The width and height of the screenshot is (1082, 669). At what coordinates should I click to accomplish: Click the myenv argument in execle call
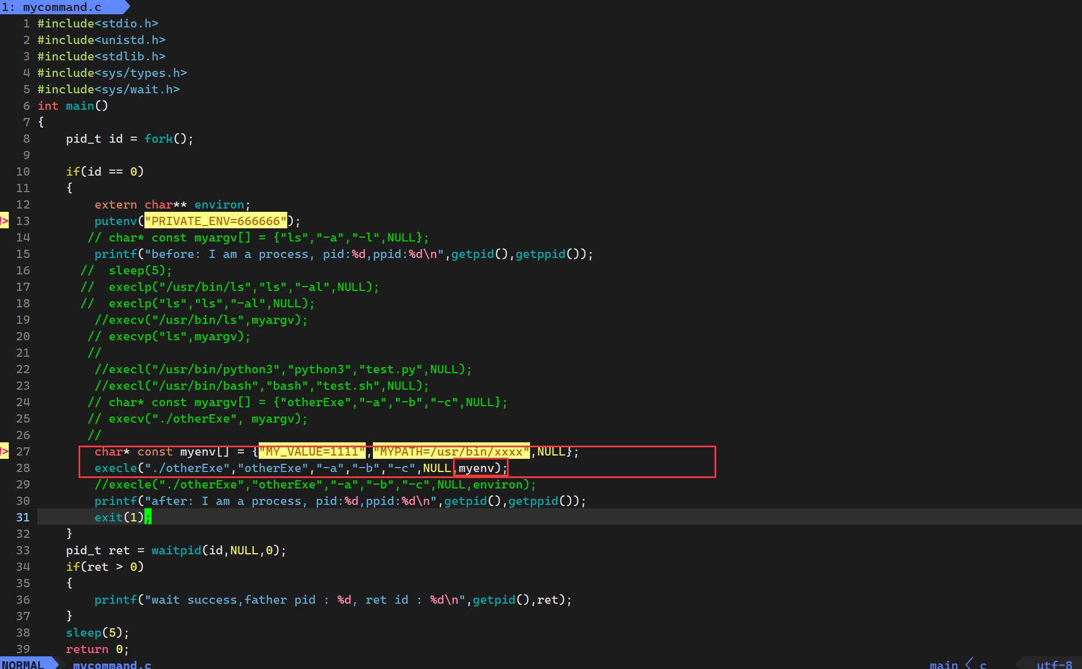(476, 468)
